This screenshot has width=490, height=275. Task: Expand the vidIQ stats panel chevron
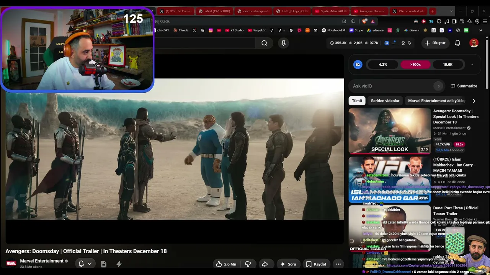472,65
